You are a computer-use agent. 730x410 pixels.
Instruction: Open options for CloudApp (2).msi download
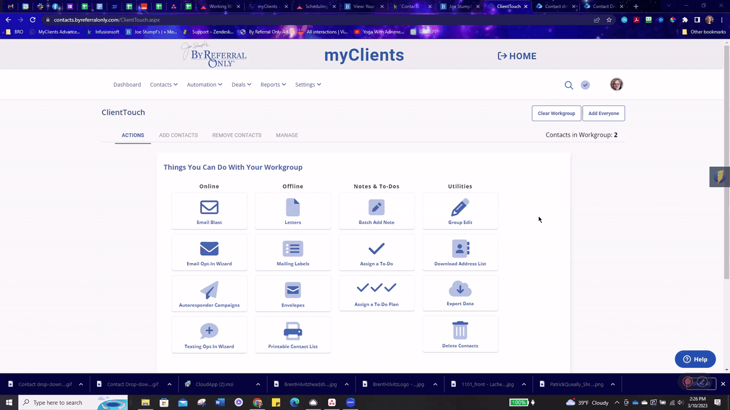[258, 384]
